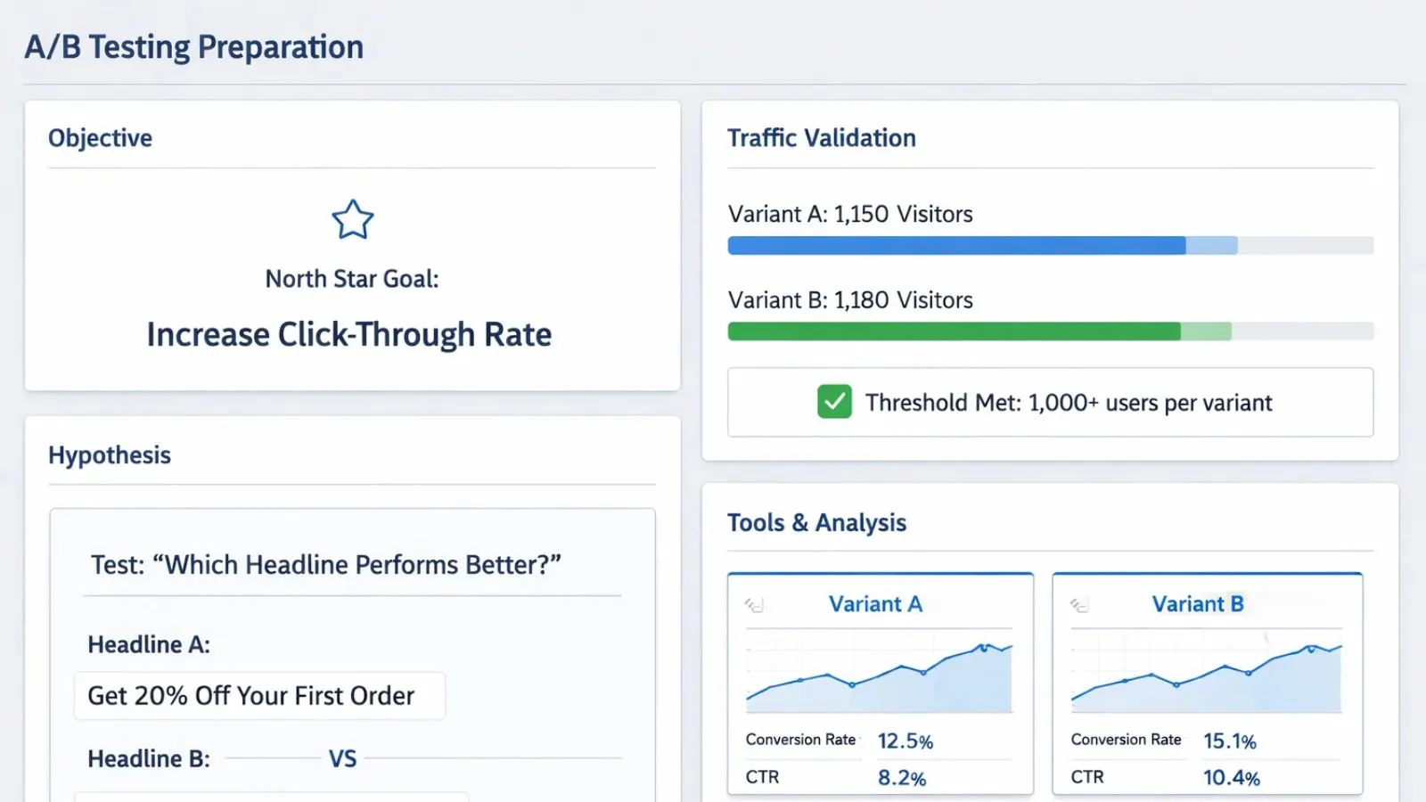Select Variant B conversion rate 15.1% value
The image size is (1426, 802).
click(x=1229, y=741)
